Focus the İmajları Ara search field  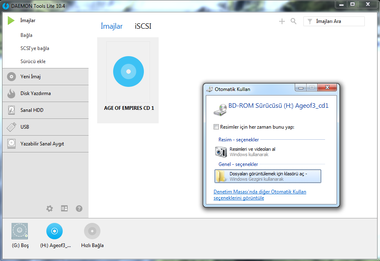pyautogui.click(x=334, y=21)
